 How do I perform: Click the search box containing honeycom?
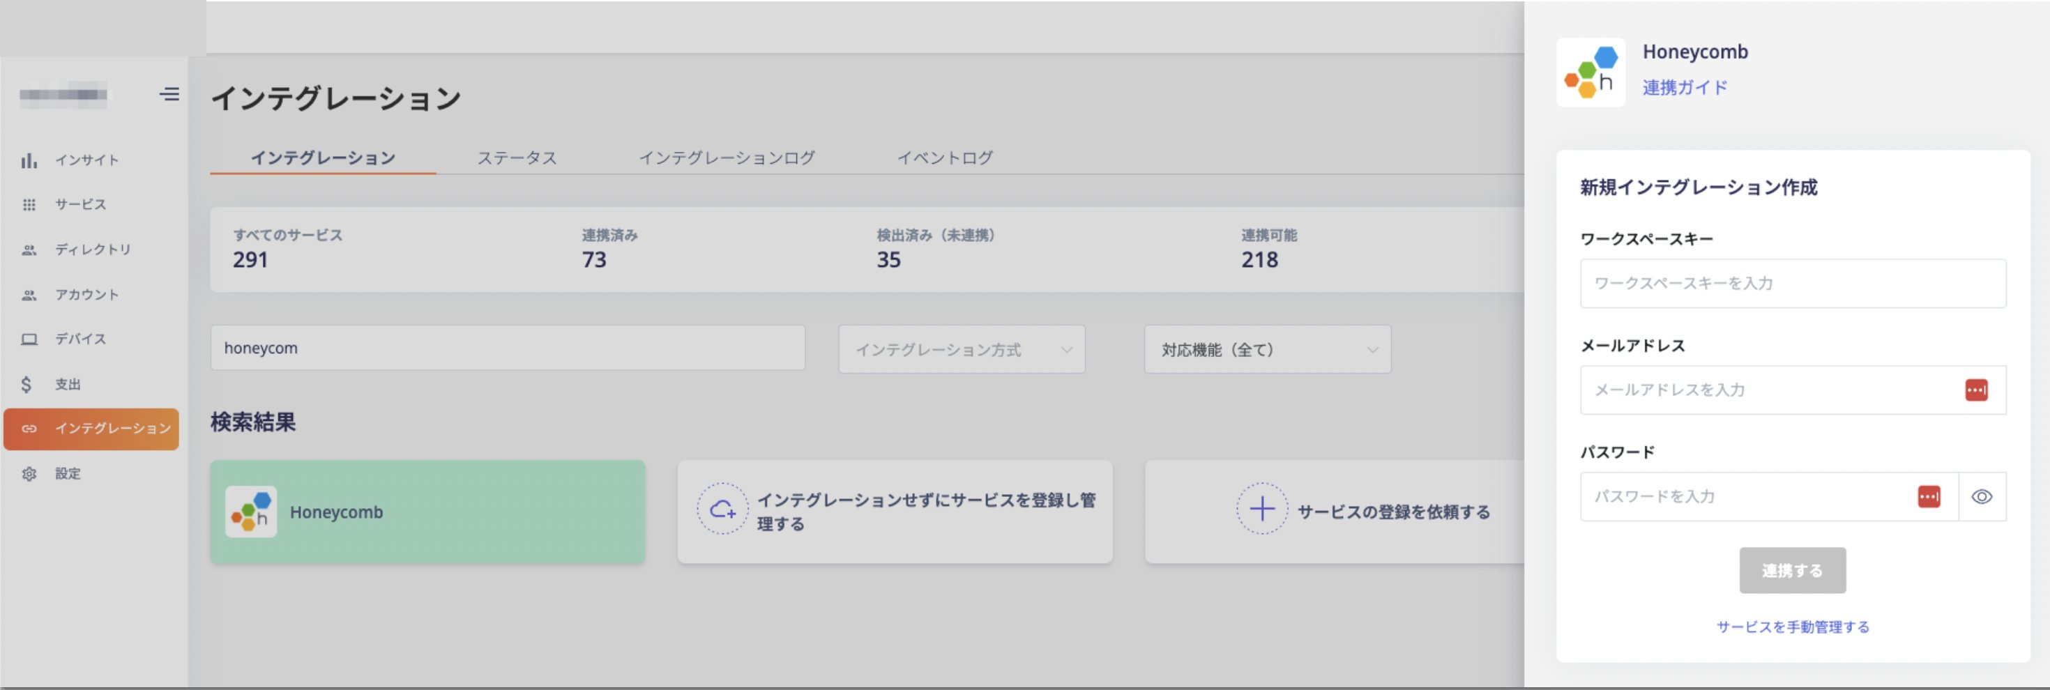pyautogui.click(x=508, y=348)
